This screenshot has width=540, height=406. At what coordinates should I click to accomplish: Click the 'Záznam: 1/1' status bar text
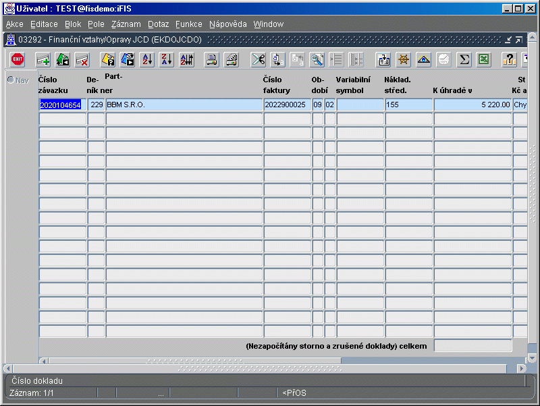[x=31, y=393]
